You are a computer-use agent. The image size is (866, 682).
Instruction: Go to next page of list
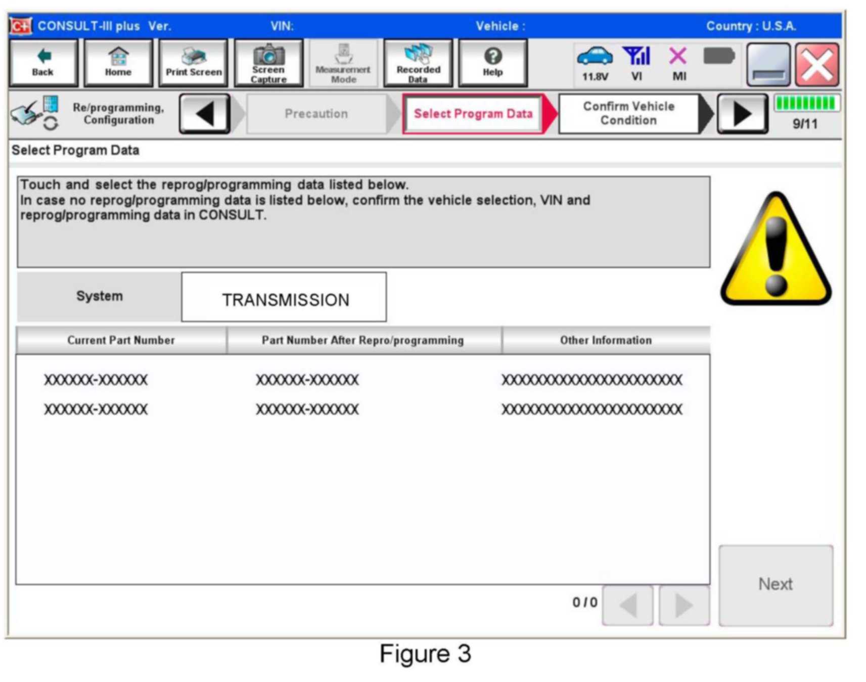684,605
